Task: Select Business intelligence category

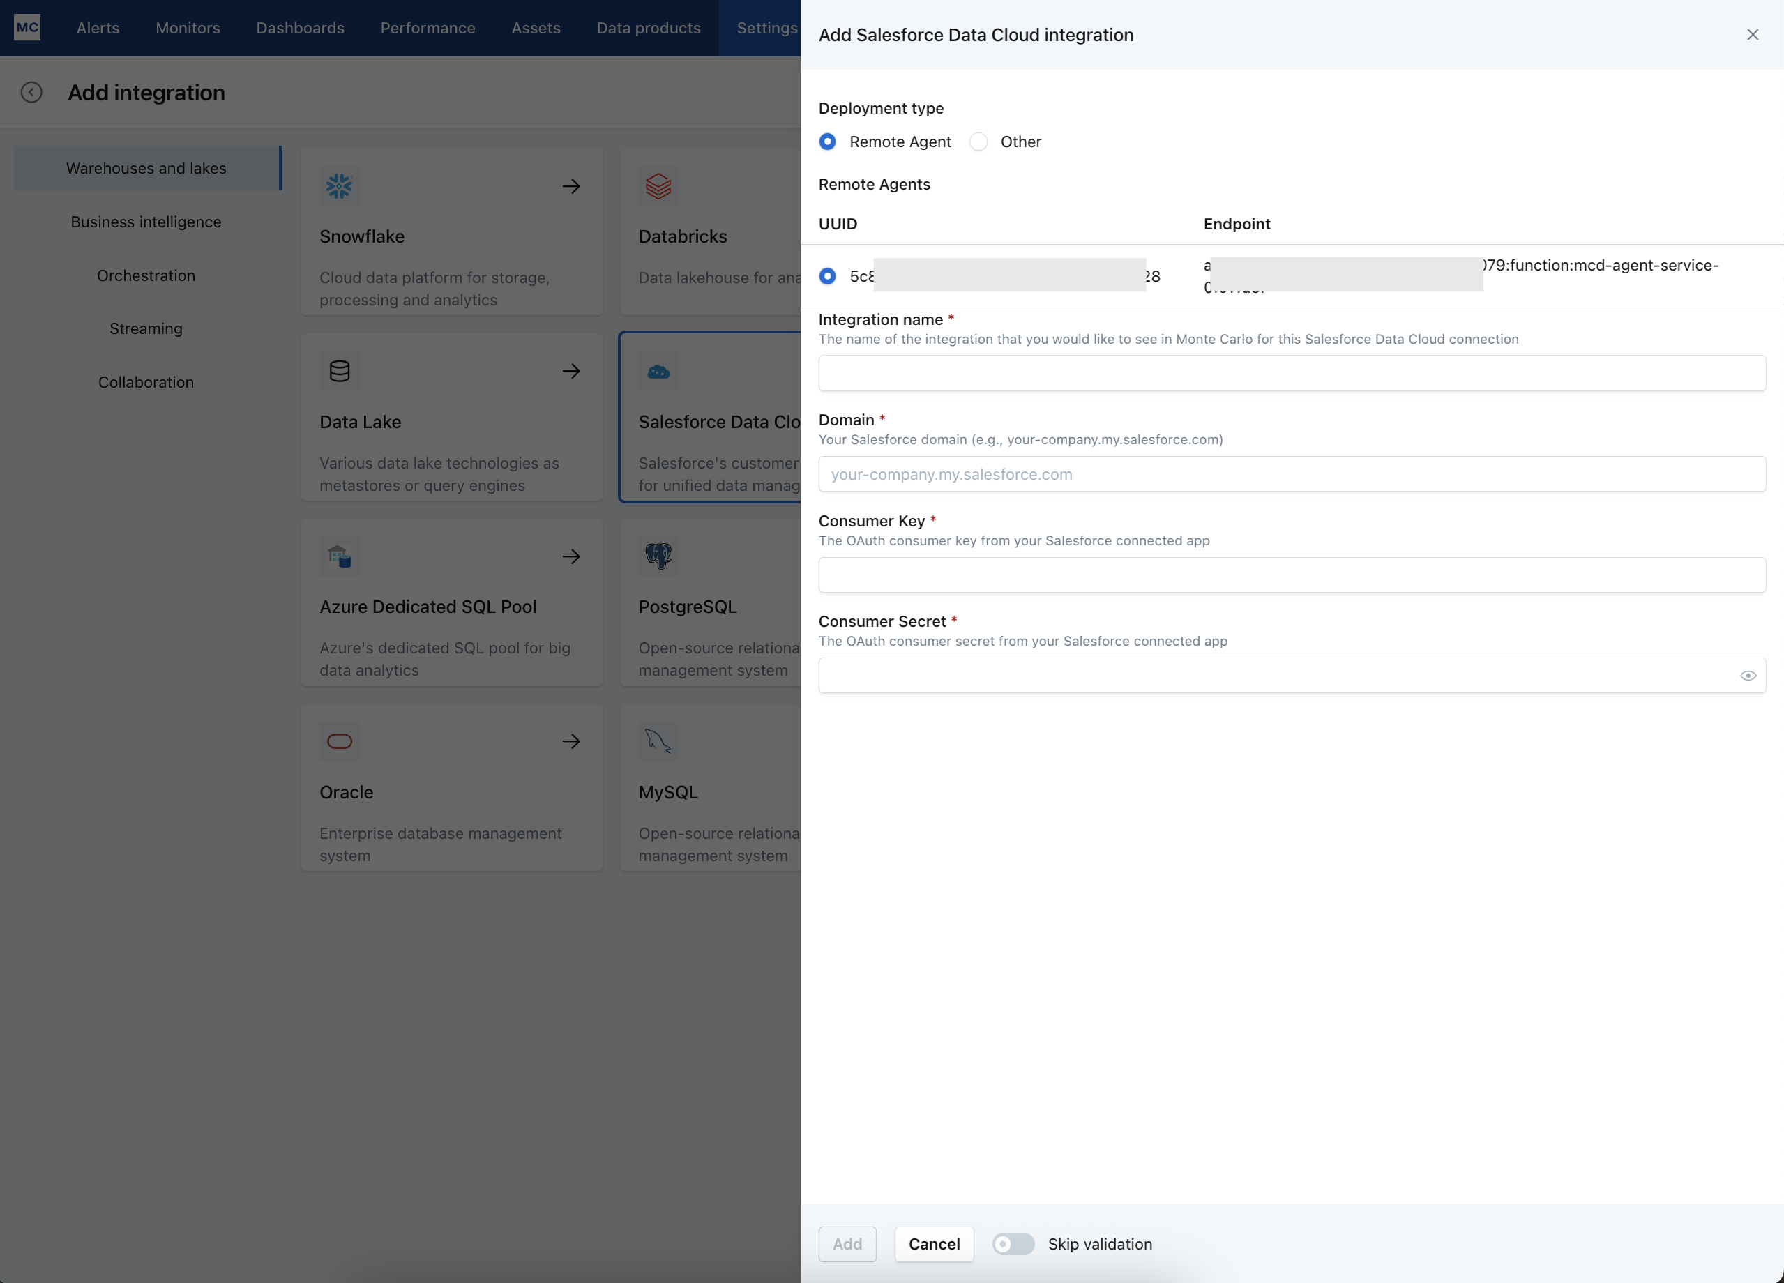Action: [146, 222]
